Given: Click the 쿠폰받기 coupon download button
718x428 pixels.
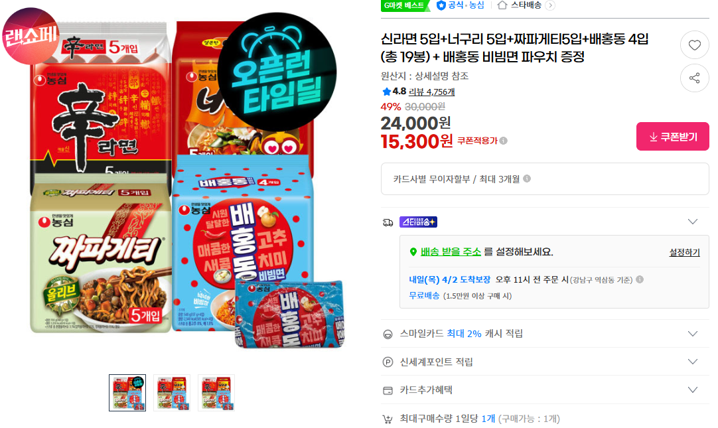Looking at the screenshot, I should pos(672,137).
